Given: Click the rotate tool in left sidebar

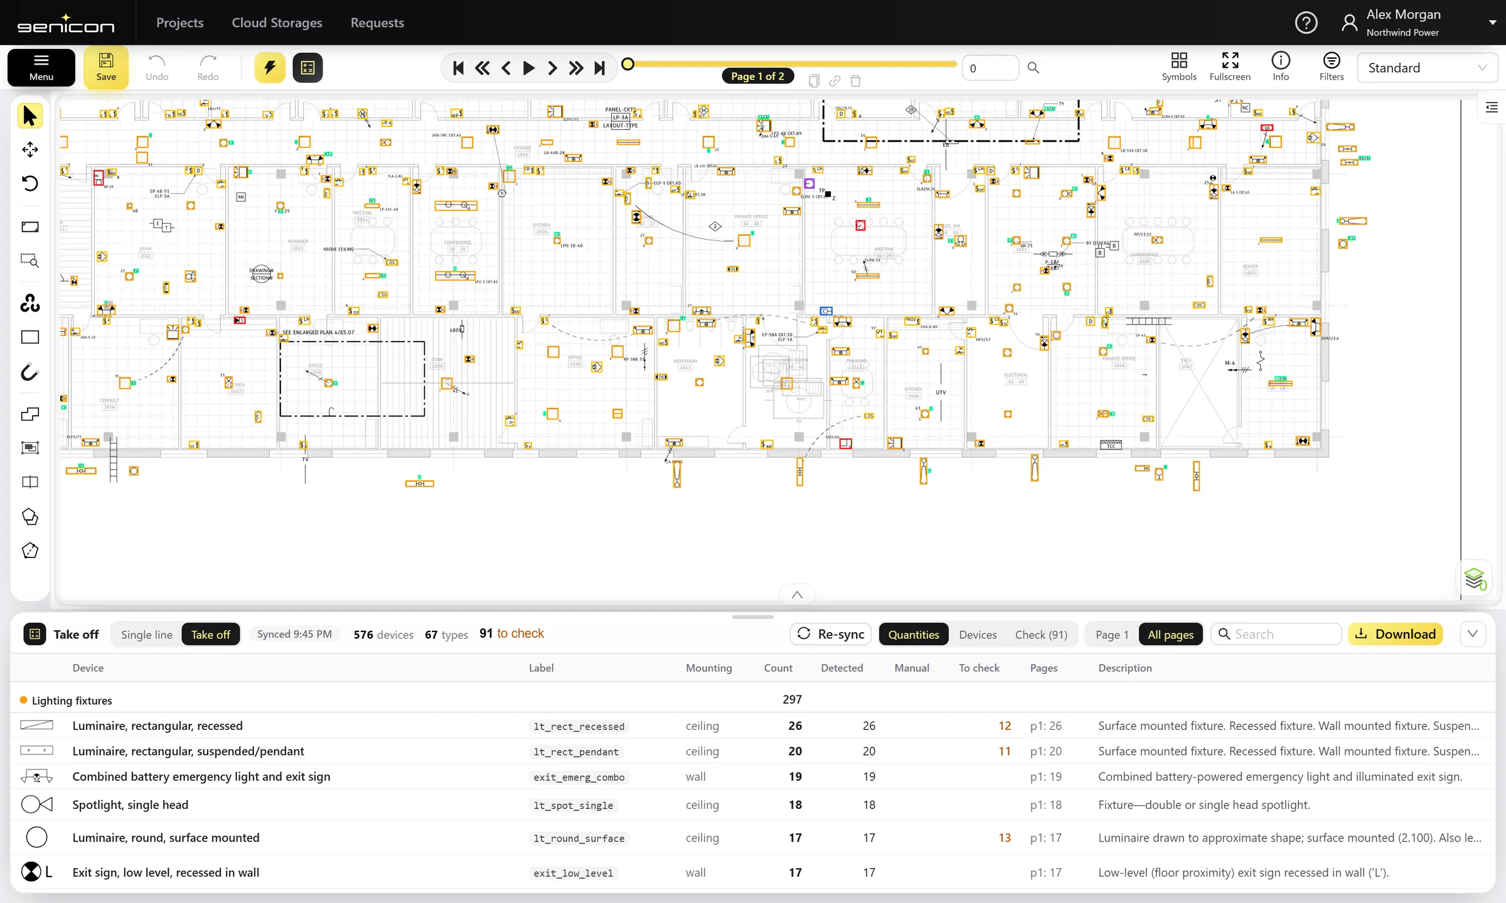Looking at the screenshot, I should pos(29,183).
